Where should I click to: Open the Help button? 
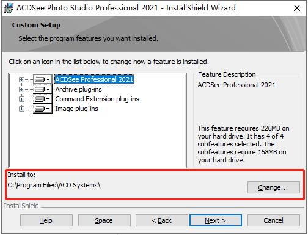click(46, 220)
